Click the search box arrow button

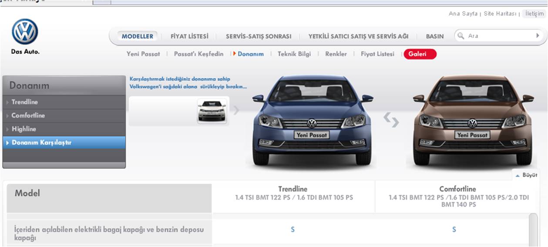[x=538, y=36]
